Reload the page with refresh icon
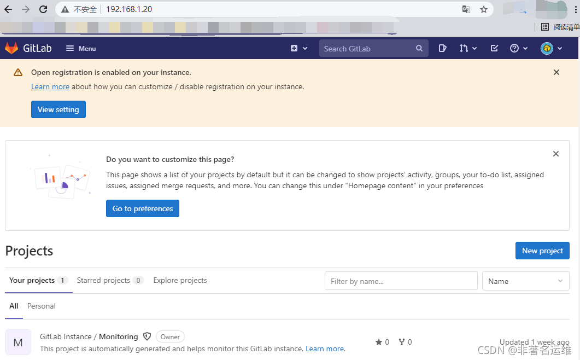This screenshot has width=580, height=360. (43, 9)
